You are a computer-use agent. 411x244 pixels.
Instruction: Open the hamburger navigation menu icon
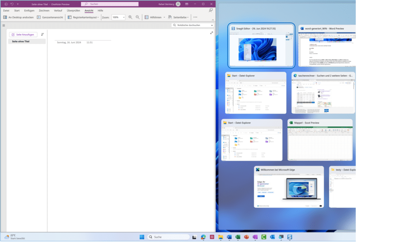point(4,25)
